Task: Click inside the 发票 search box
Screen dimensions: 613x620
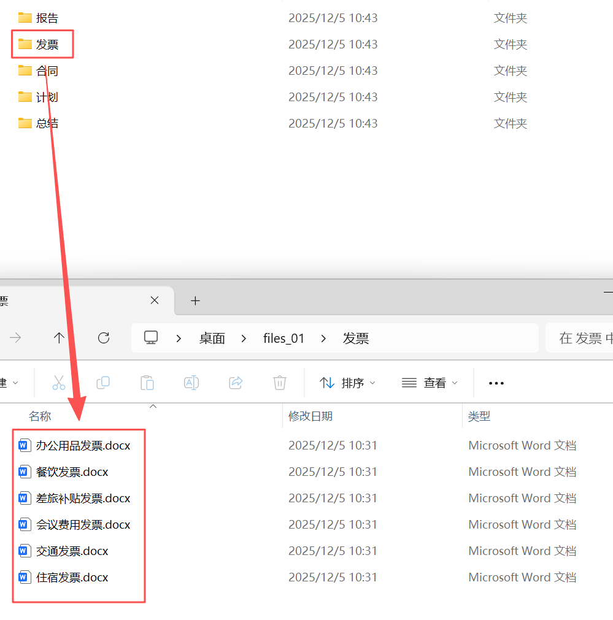Action: point(583,338)
